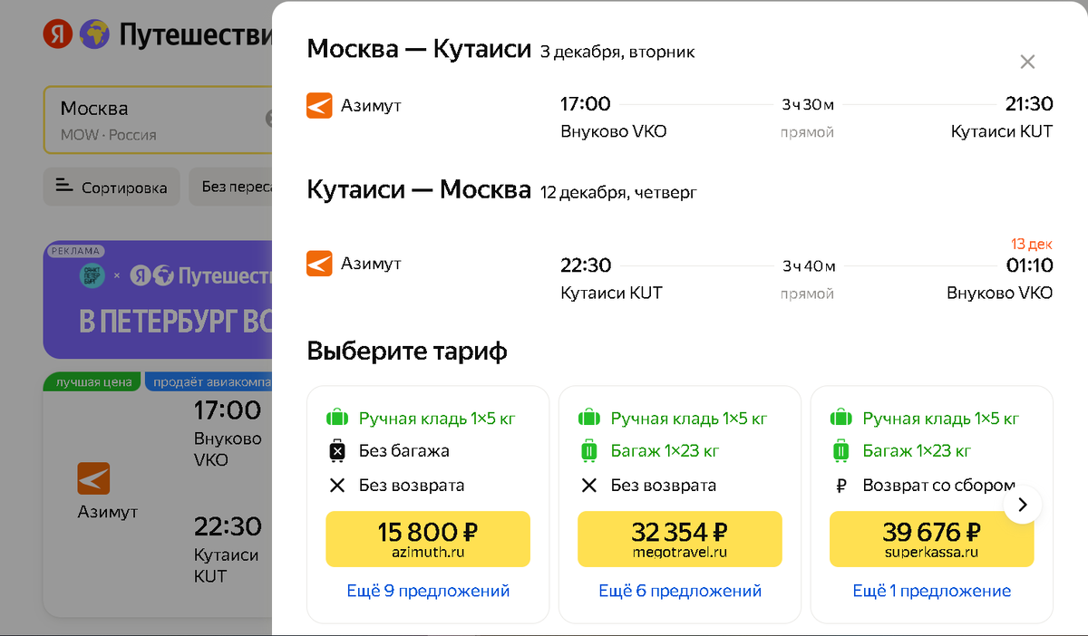1088x636 pixels.
Task: Click the Путешествия globe icon
Action: tap(94, 34)
